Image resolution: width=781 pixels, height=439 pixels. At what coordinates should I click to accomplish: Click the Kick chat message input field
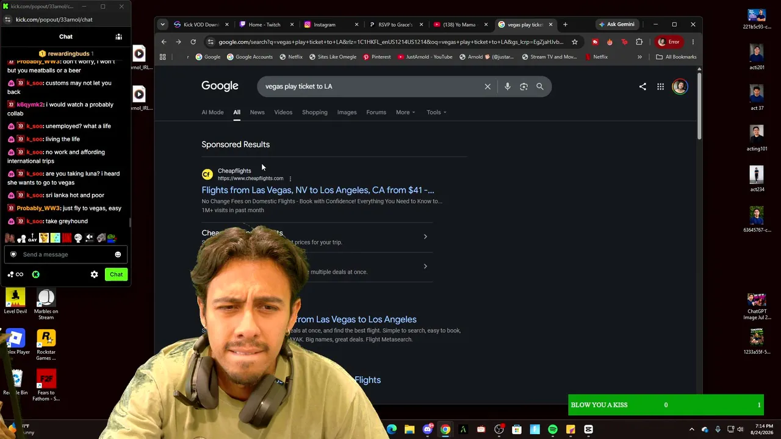[66, 254]
